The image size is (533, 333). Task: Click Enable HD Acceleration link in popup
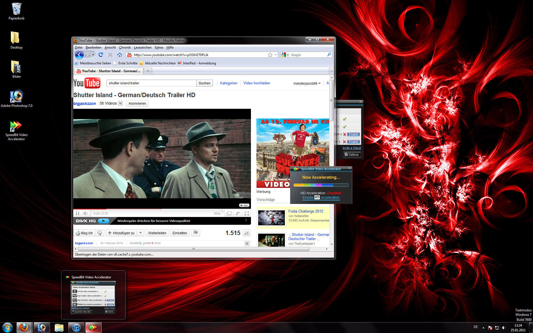pyautogui.click(x=321, y=198)
